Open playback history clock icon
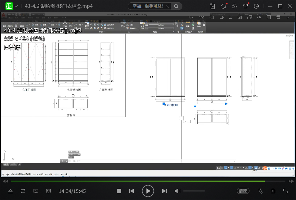296x200 pixels. (256, 6)
